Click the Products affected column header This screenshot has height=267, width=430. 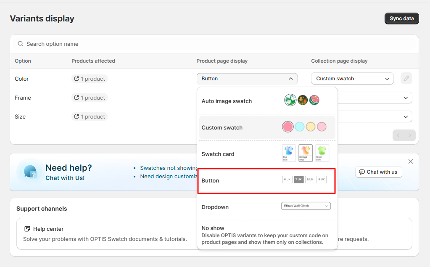[93, 61]
